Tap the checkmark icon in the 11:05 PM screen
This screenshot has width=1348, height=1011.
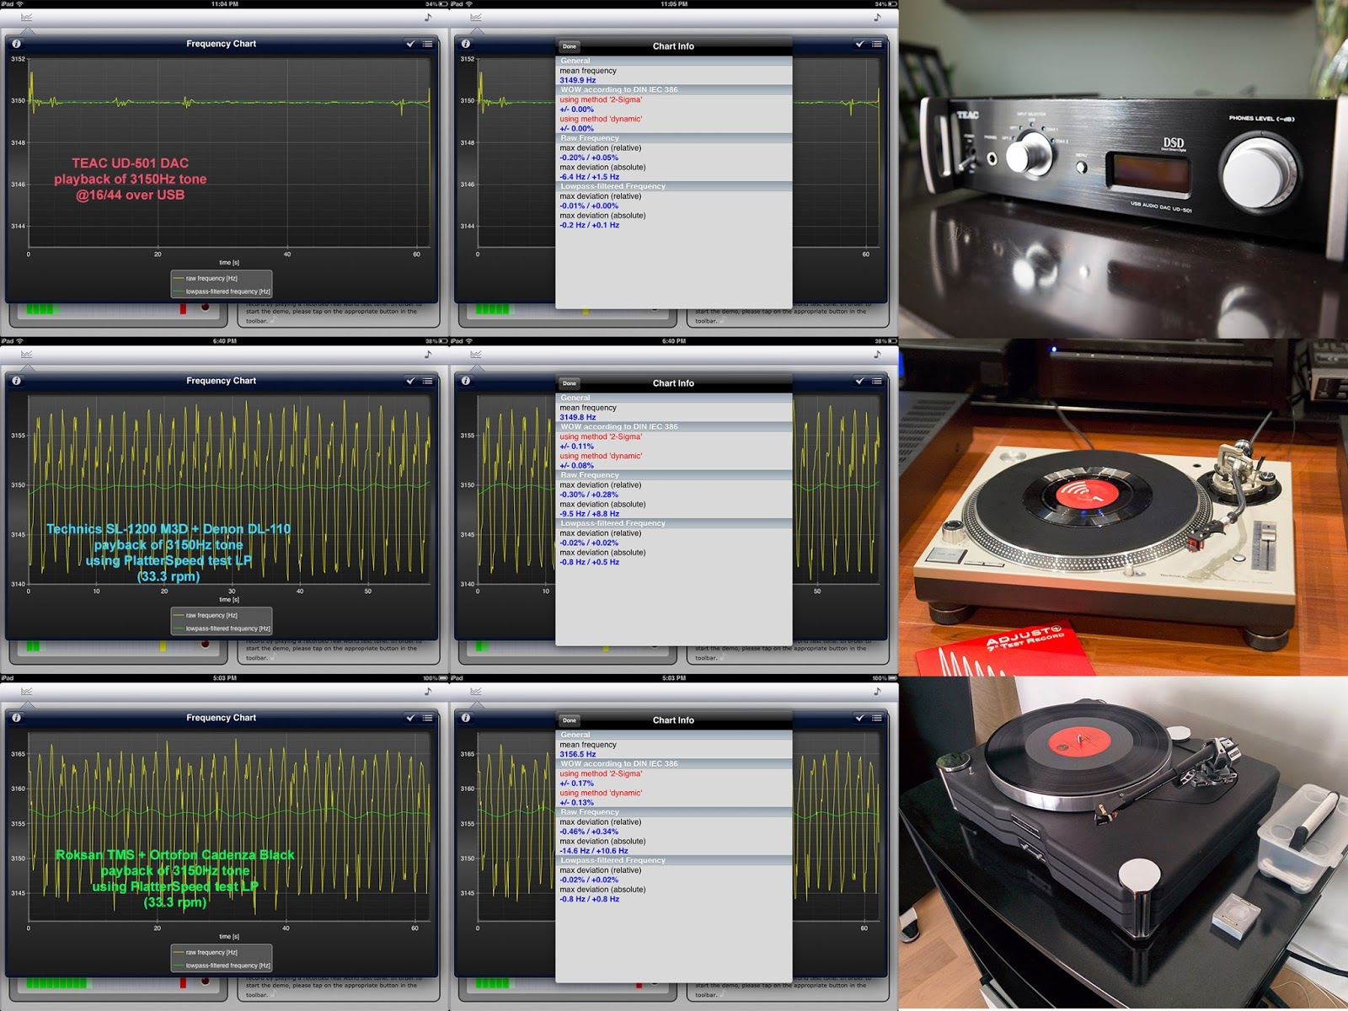pyautogui.click(x=859, y=44)
